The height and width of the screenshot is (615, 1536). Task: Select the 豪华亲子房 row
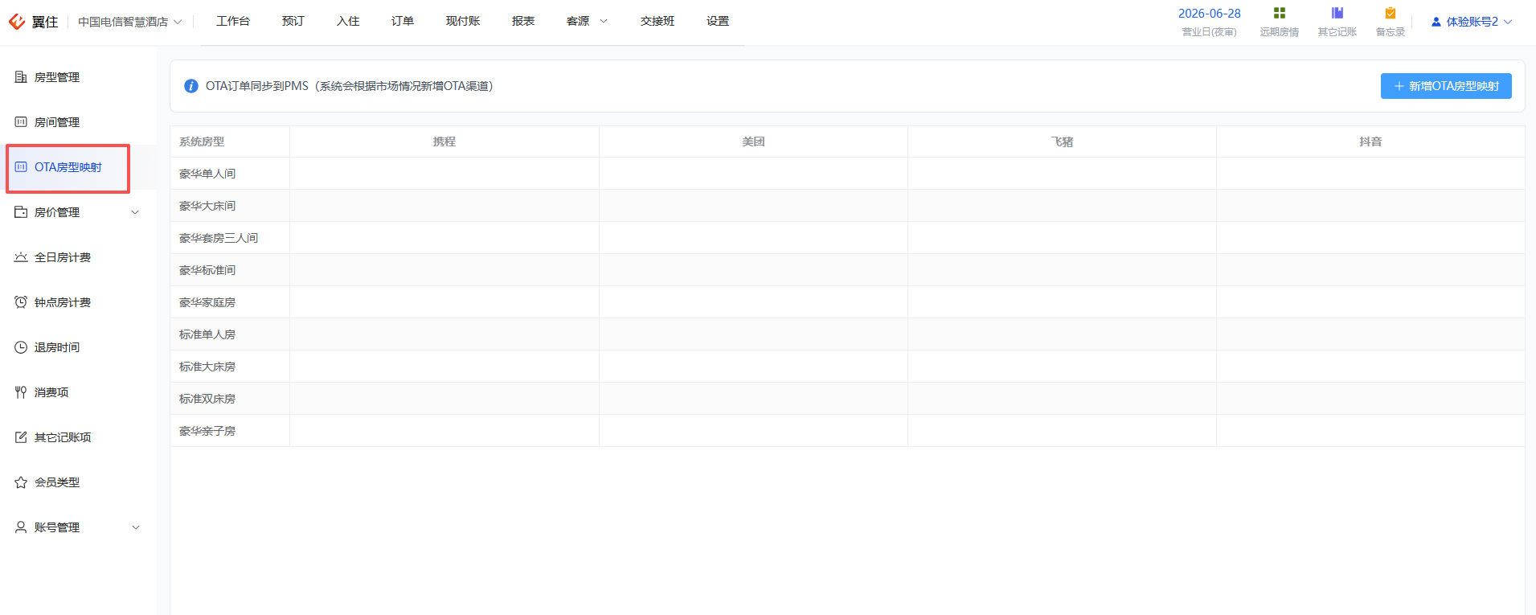click(x=847, y=431)
